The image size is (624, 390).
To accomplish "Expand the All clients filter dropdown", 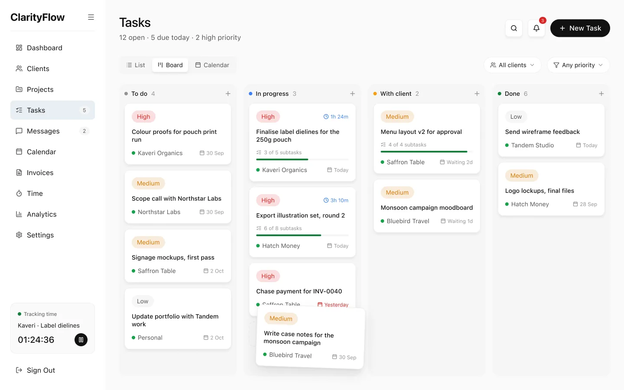I will coord(512,65).
